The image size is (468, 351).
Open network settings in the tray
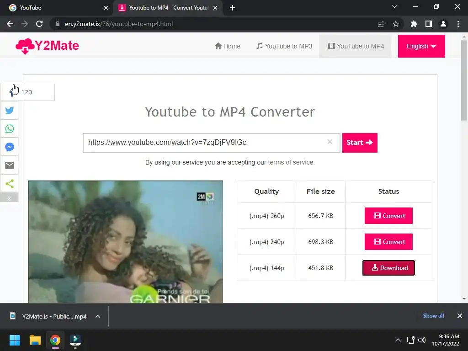(411, 340)
